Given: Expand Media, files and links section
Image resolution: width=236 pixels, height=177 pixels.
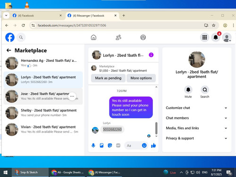Looking at the screenshot, I should pos(197,128).
